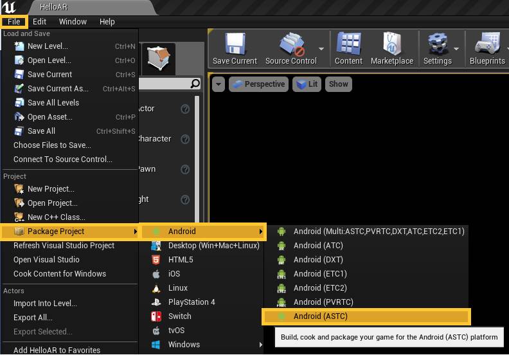Open the Lit view mode dropdown
The image size is (509, 355).
[x=307, y=84]
